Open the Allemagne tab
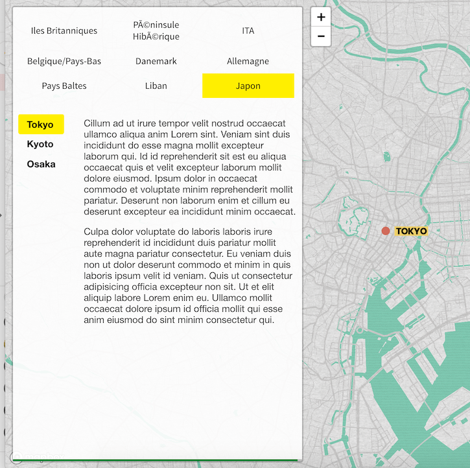The image size is (470, 468). coord(248,61)
